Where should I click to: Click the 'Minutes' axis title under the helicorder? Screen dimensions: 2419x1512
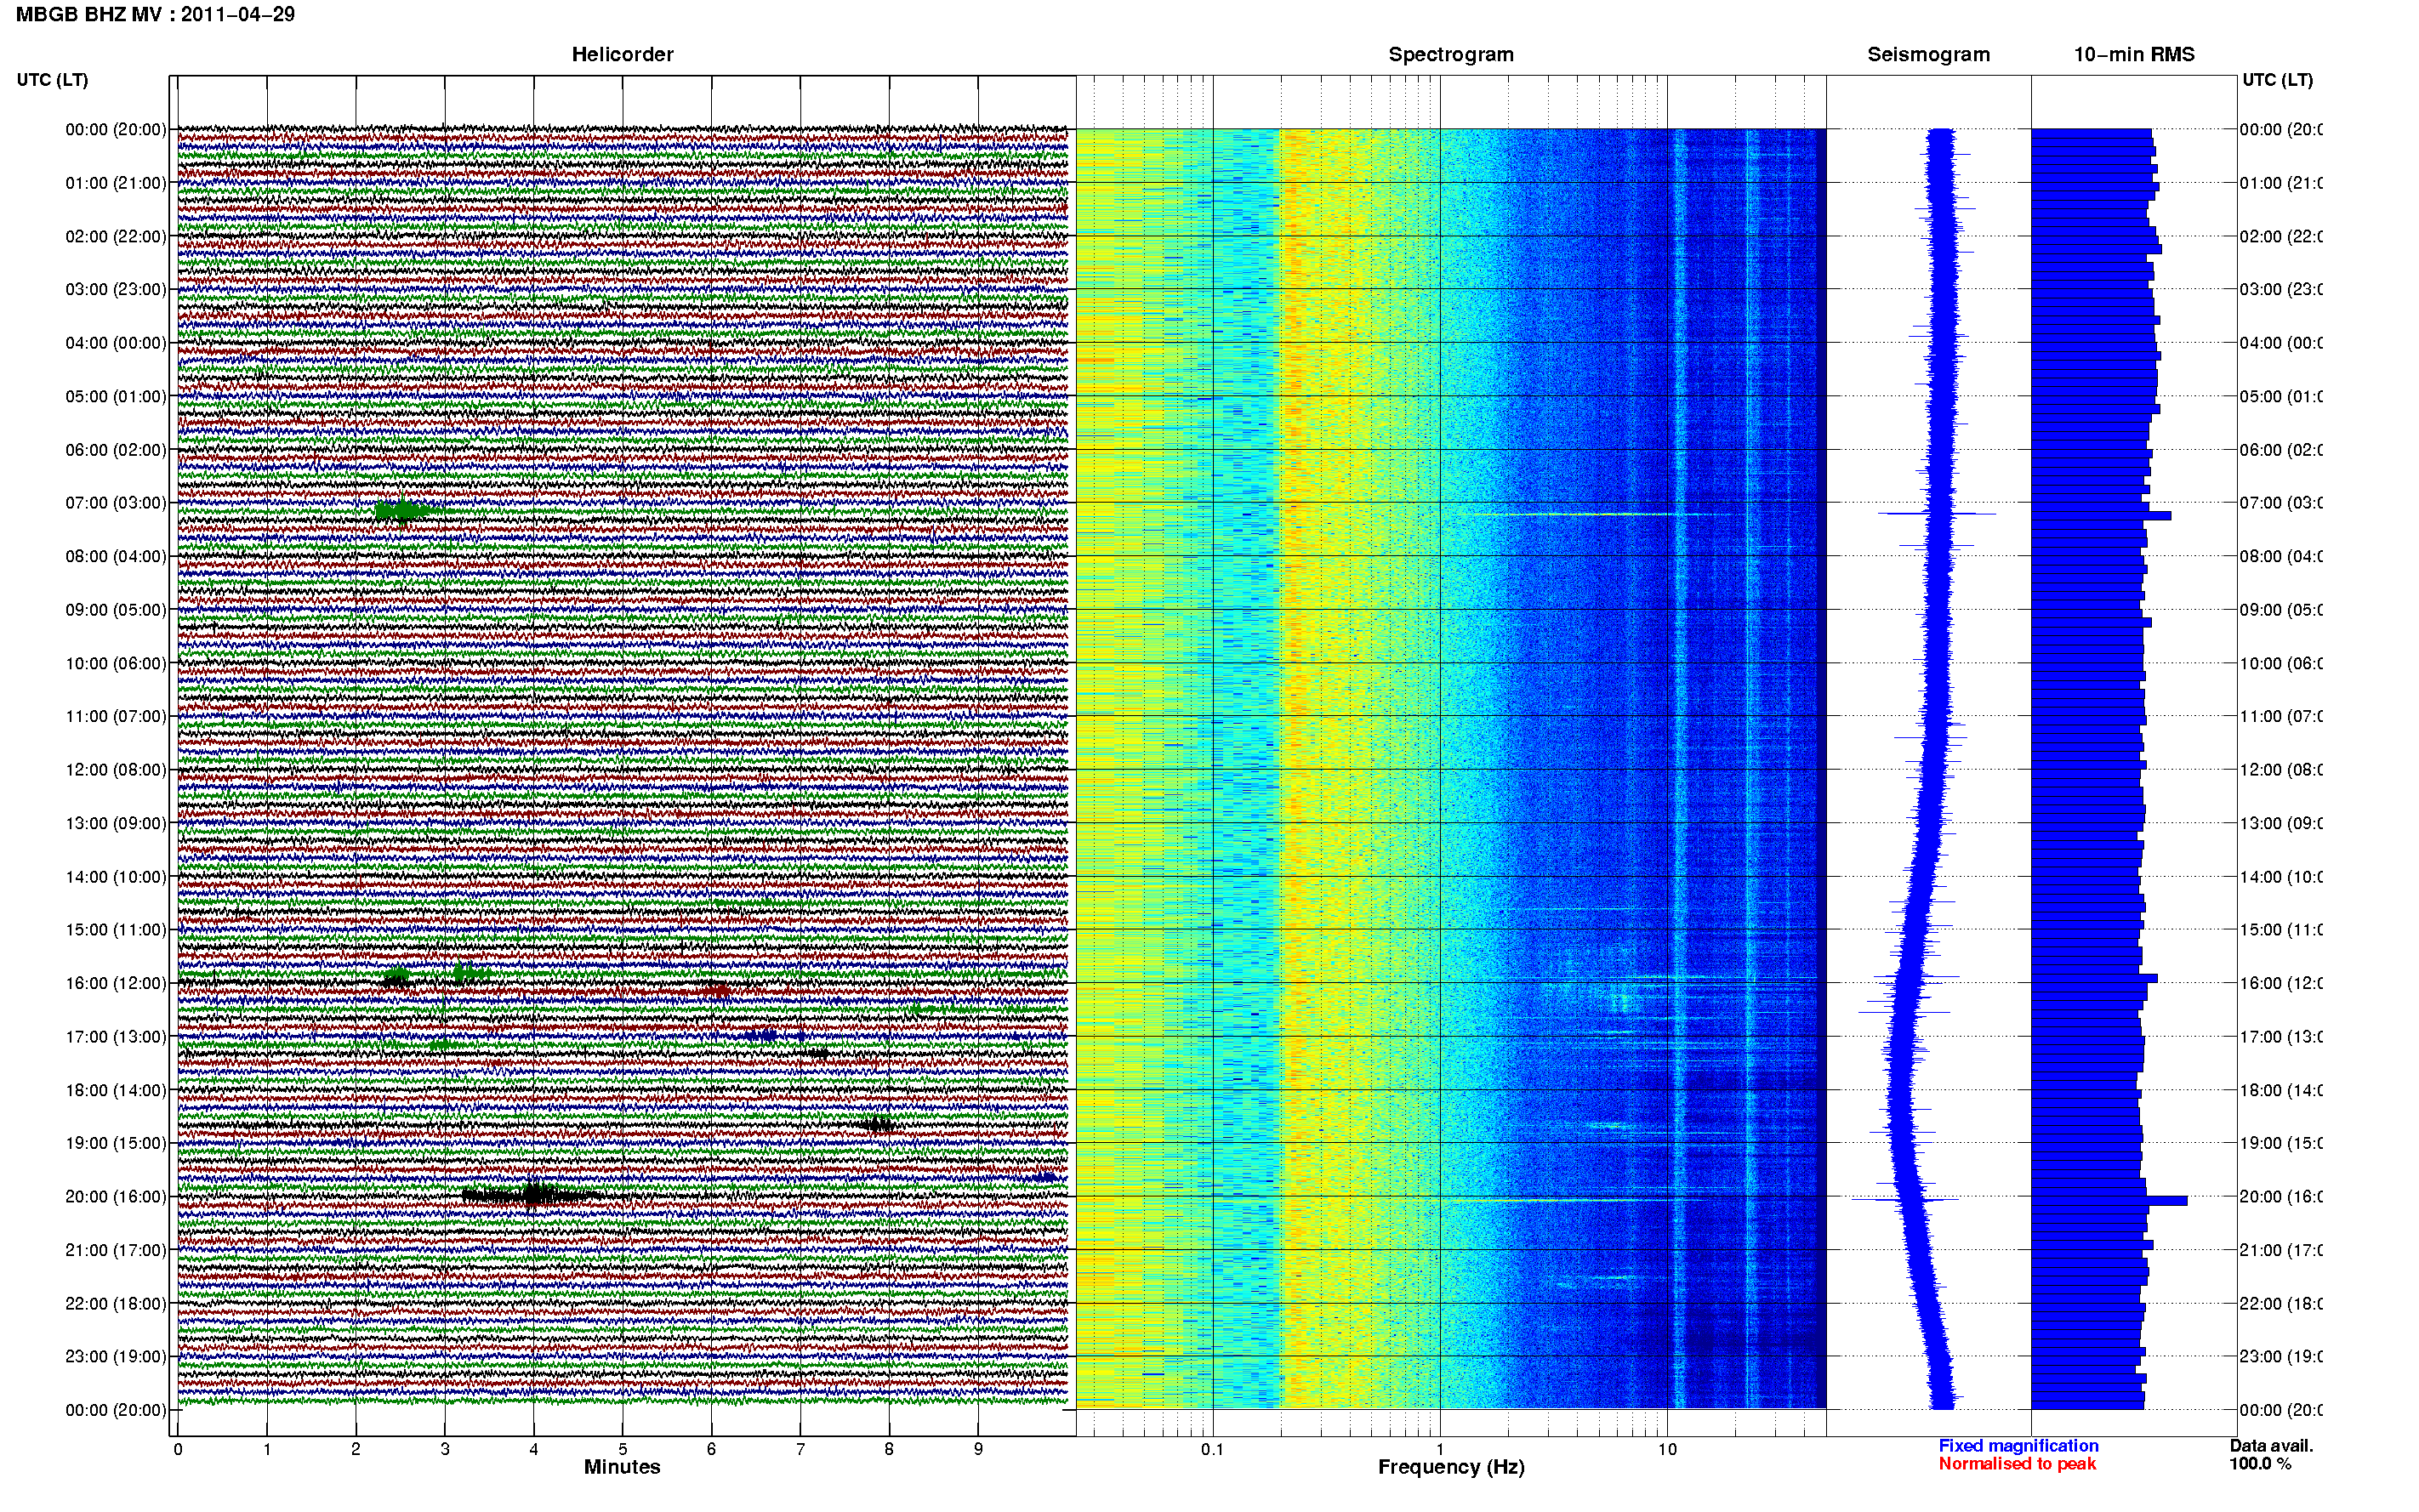622,1467
